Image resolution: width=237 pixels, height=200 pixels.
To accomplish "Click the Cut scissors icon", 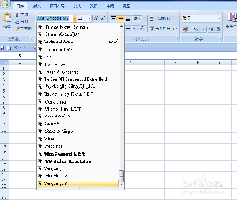I will pyautogui.click(x=17, y=15).
